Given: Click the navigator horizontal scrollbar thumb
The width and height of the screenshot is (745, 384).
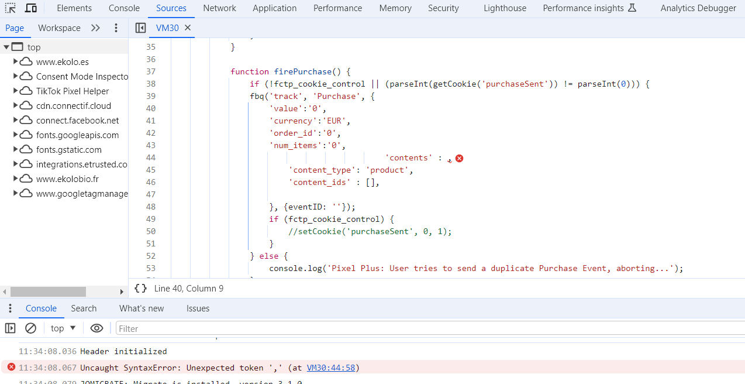Looking at the screenshot, I should click(48, 292).
